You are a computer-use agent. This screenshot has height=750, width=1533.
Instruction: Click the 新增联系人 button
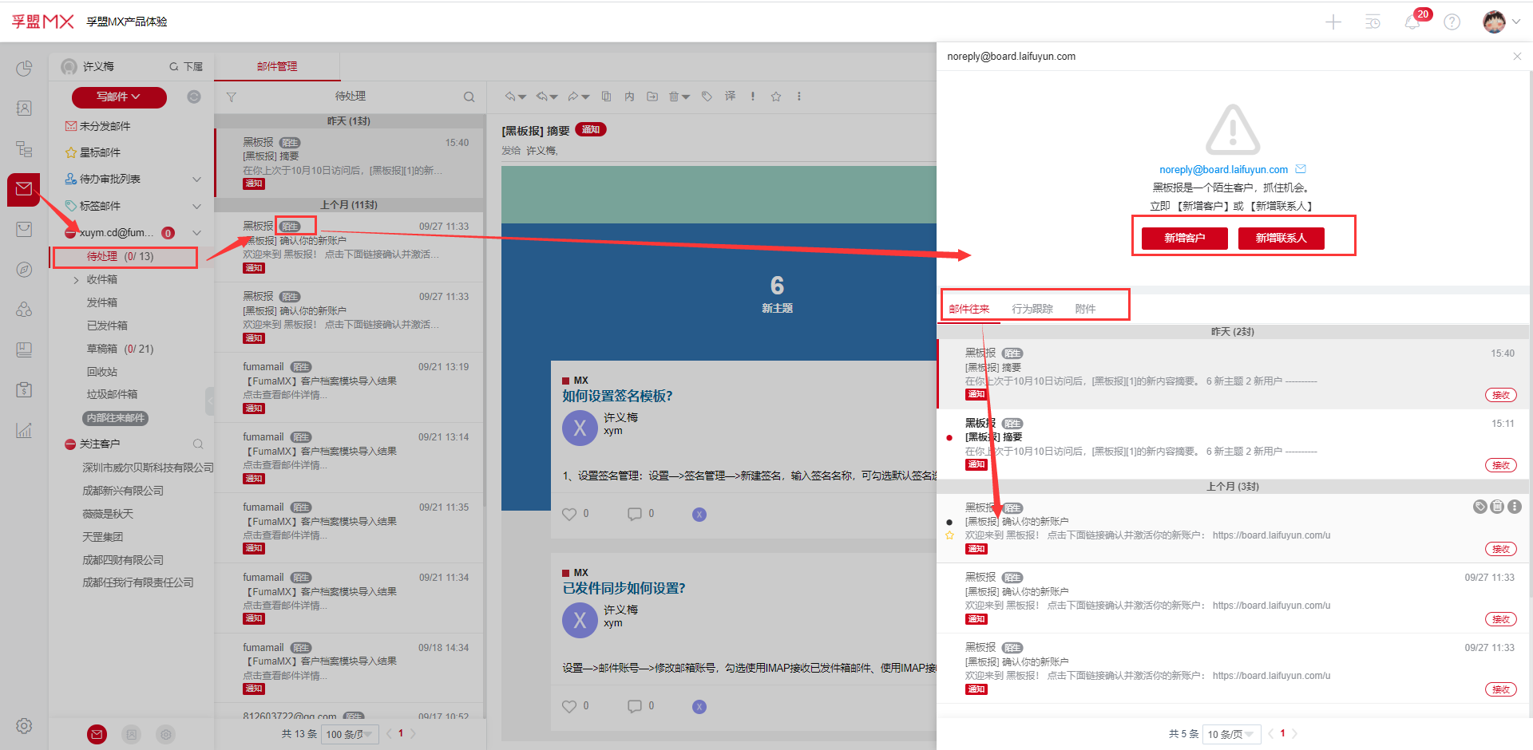1281,238
